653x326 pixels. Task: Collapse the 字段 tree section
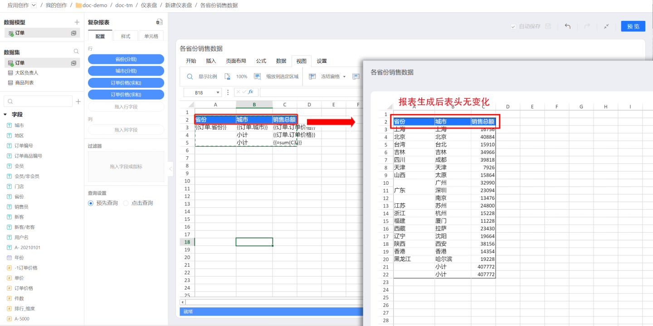(x=5, y=115)
